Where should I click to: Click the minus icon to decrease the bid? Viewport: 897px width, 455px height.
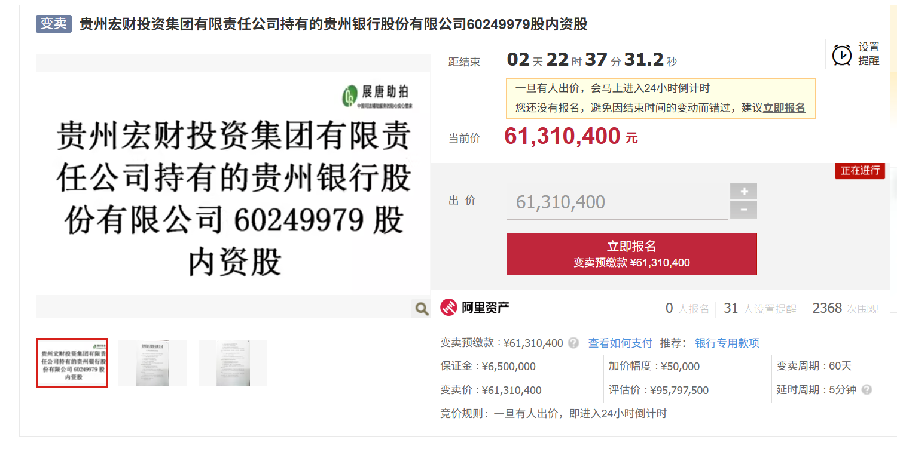click(743, 210)
